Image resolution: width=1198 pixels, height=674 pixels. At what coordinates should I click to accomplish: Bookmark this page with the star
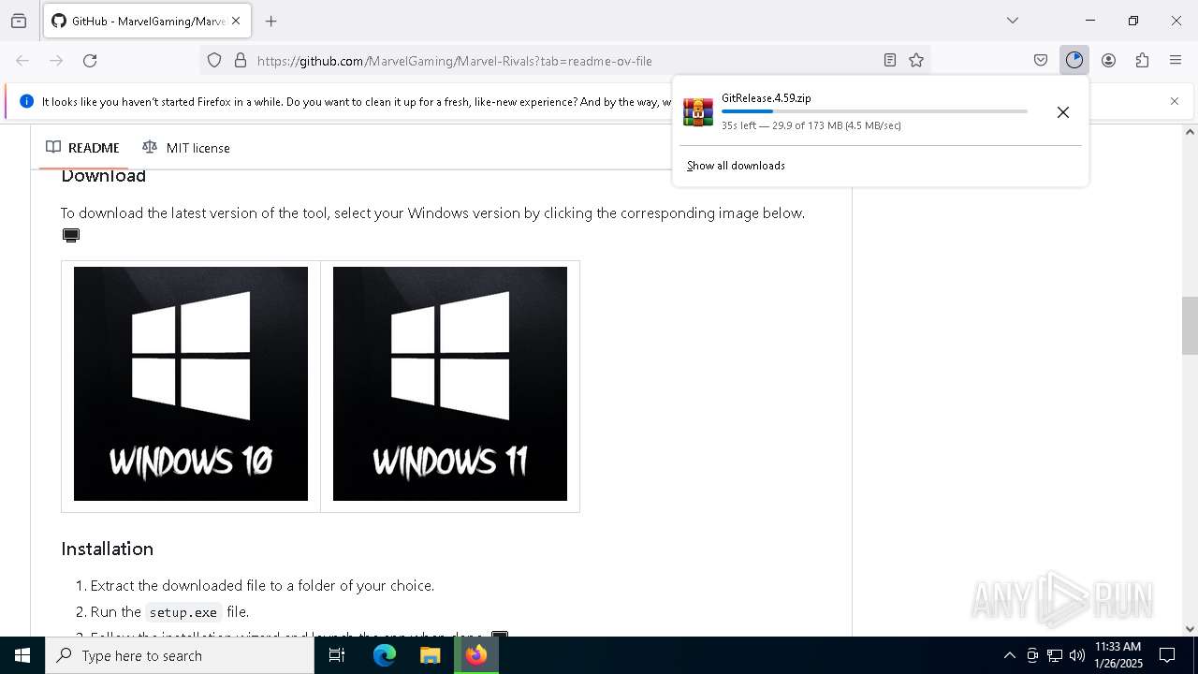[916, 60]
